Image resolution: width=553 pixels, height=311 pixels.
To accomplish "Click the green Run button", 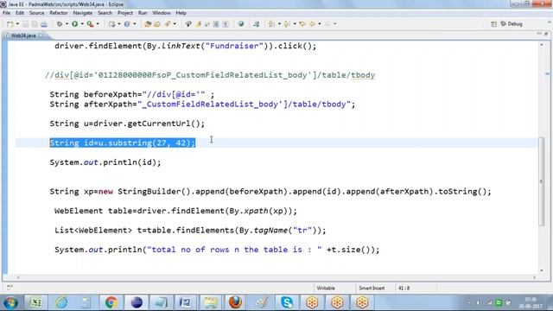I will point(75,24).
